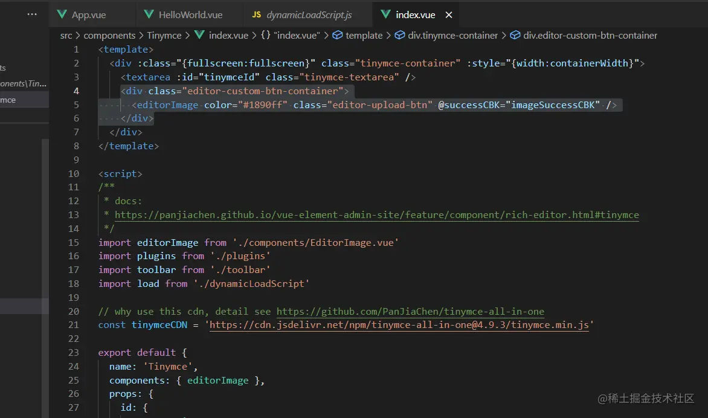708x418 pixels.
Task: Click the "#1890ff" color value
Action: (263, 104)
